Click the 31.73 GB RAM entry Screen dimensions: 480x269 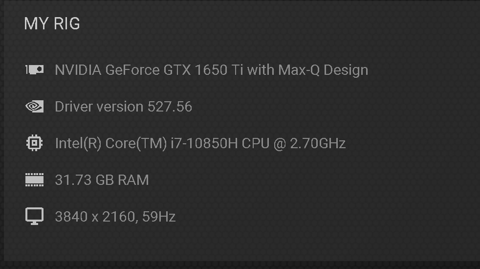click(102, 180)
